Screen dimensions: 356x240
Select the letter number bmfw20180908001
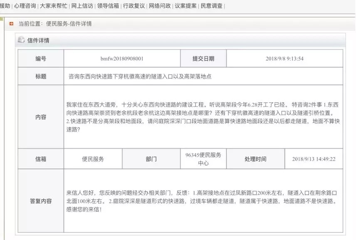122,59
